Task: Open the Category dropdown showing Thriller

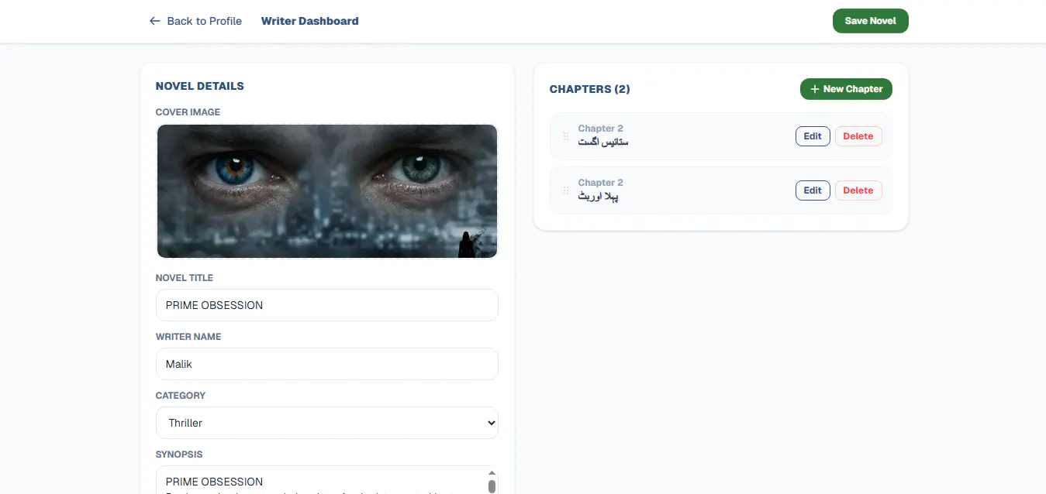Action: click(327, 423)
